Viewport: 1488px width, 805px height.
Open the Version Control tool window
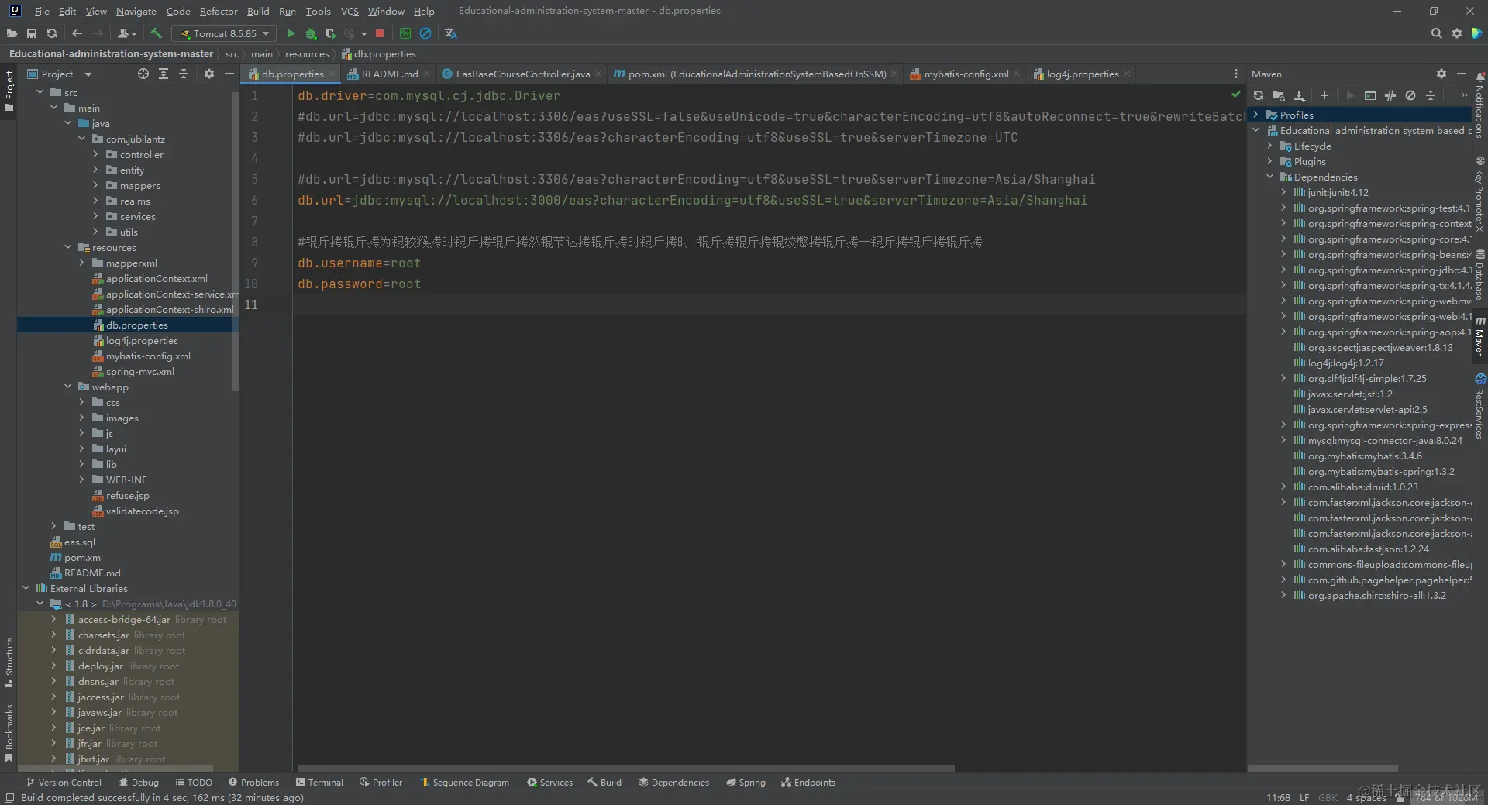click(64, 782)
